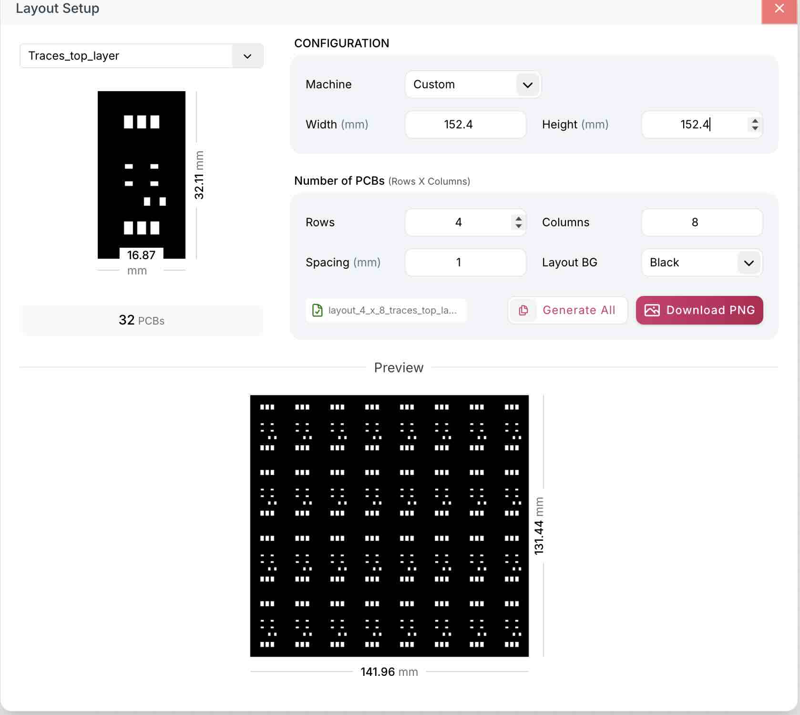The width and height of the screenshot is (800, 715).
Task: Click the Download PNG button
Action: 699,310
